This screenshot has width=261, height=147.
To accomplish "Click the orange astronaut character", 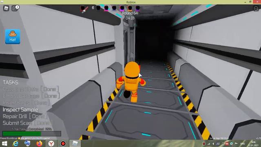I will 131,82.
